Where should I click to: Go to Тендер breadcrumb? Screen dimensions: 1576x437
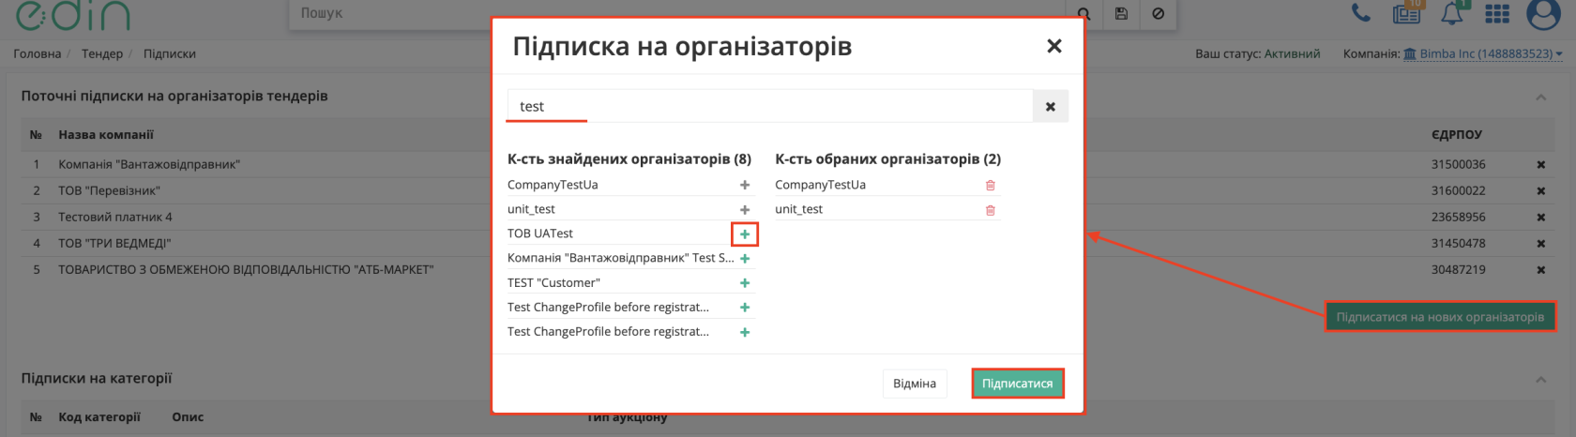(x=102, y=54)
